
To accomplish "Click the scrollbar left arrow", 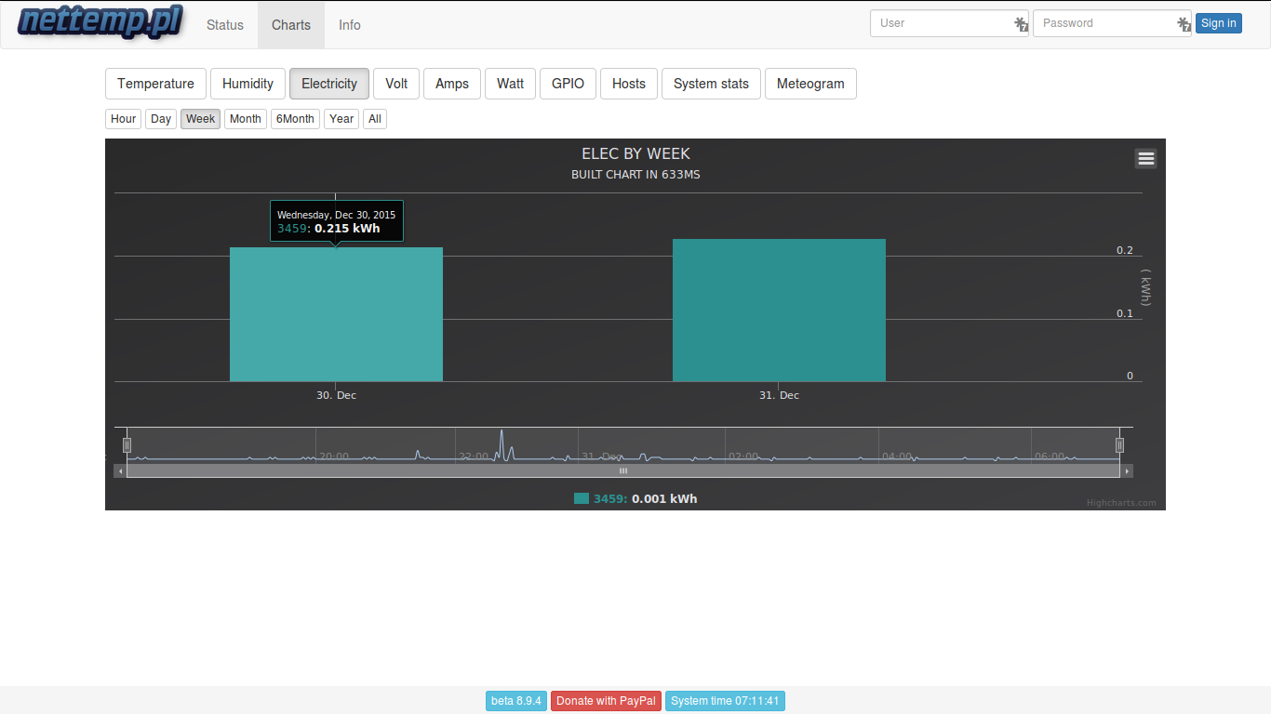I will coord(120,471).
